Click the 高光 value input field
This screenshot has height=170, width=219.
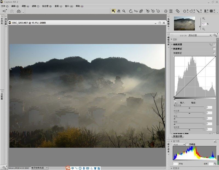pyautogui.click(x=209, y=118)
